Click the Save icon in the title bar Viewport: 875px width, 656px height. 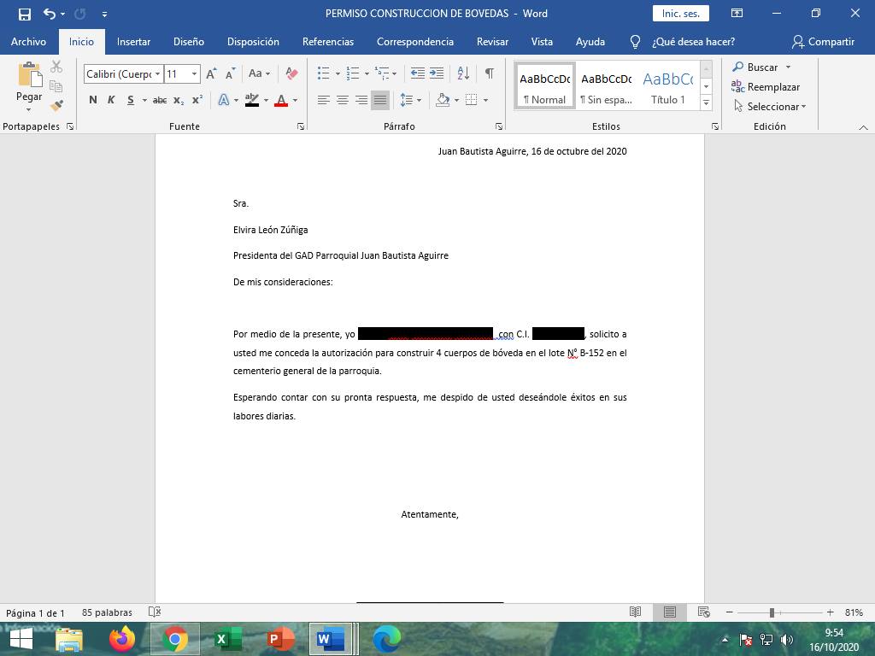[24, 14]
